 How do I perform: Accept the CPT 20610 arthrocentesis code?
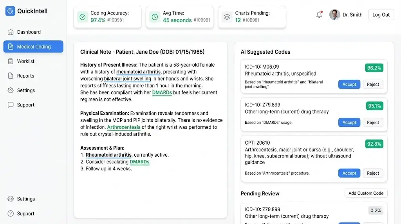pyautogui.click(x=349, y=173)
